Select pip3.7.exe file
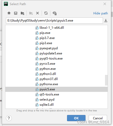Viewport: 113px width, 126px height. pyautogui.click(x=47, y=38)
